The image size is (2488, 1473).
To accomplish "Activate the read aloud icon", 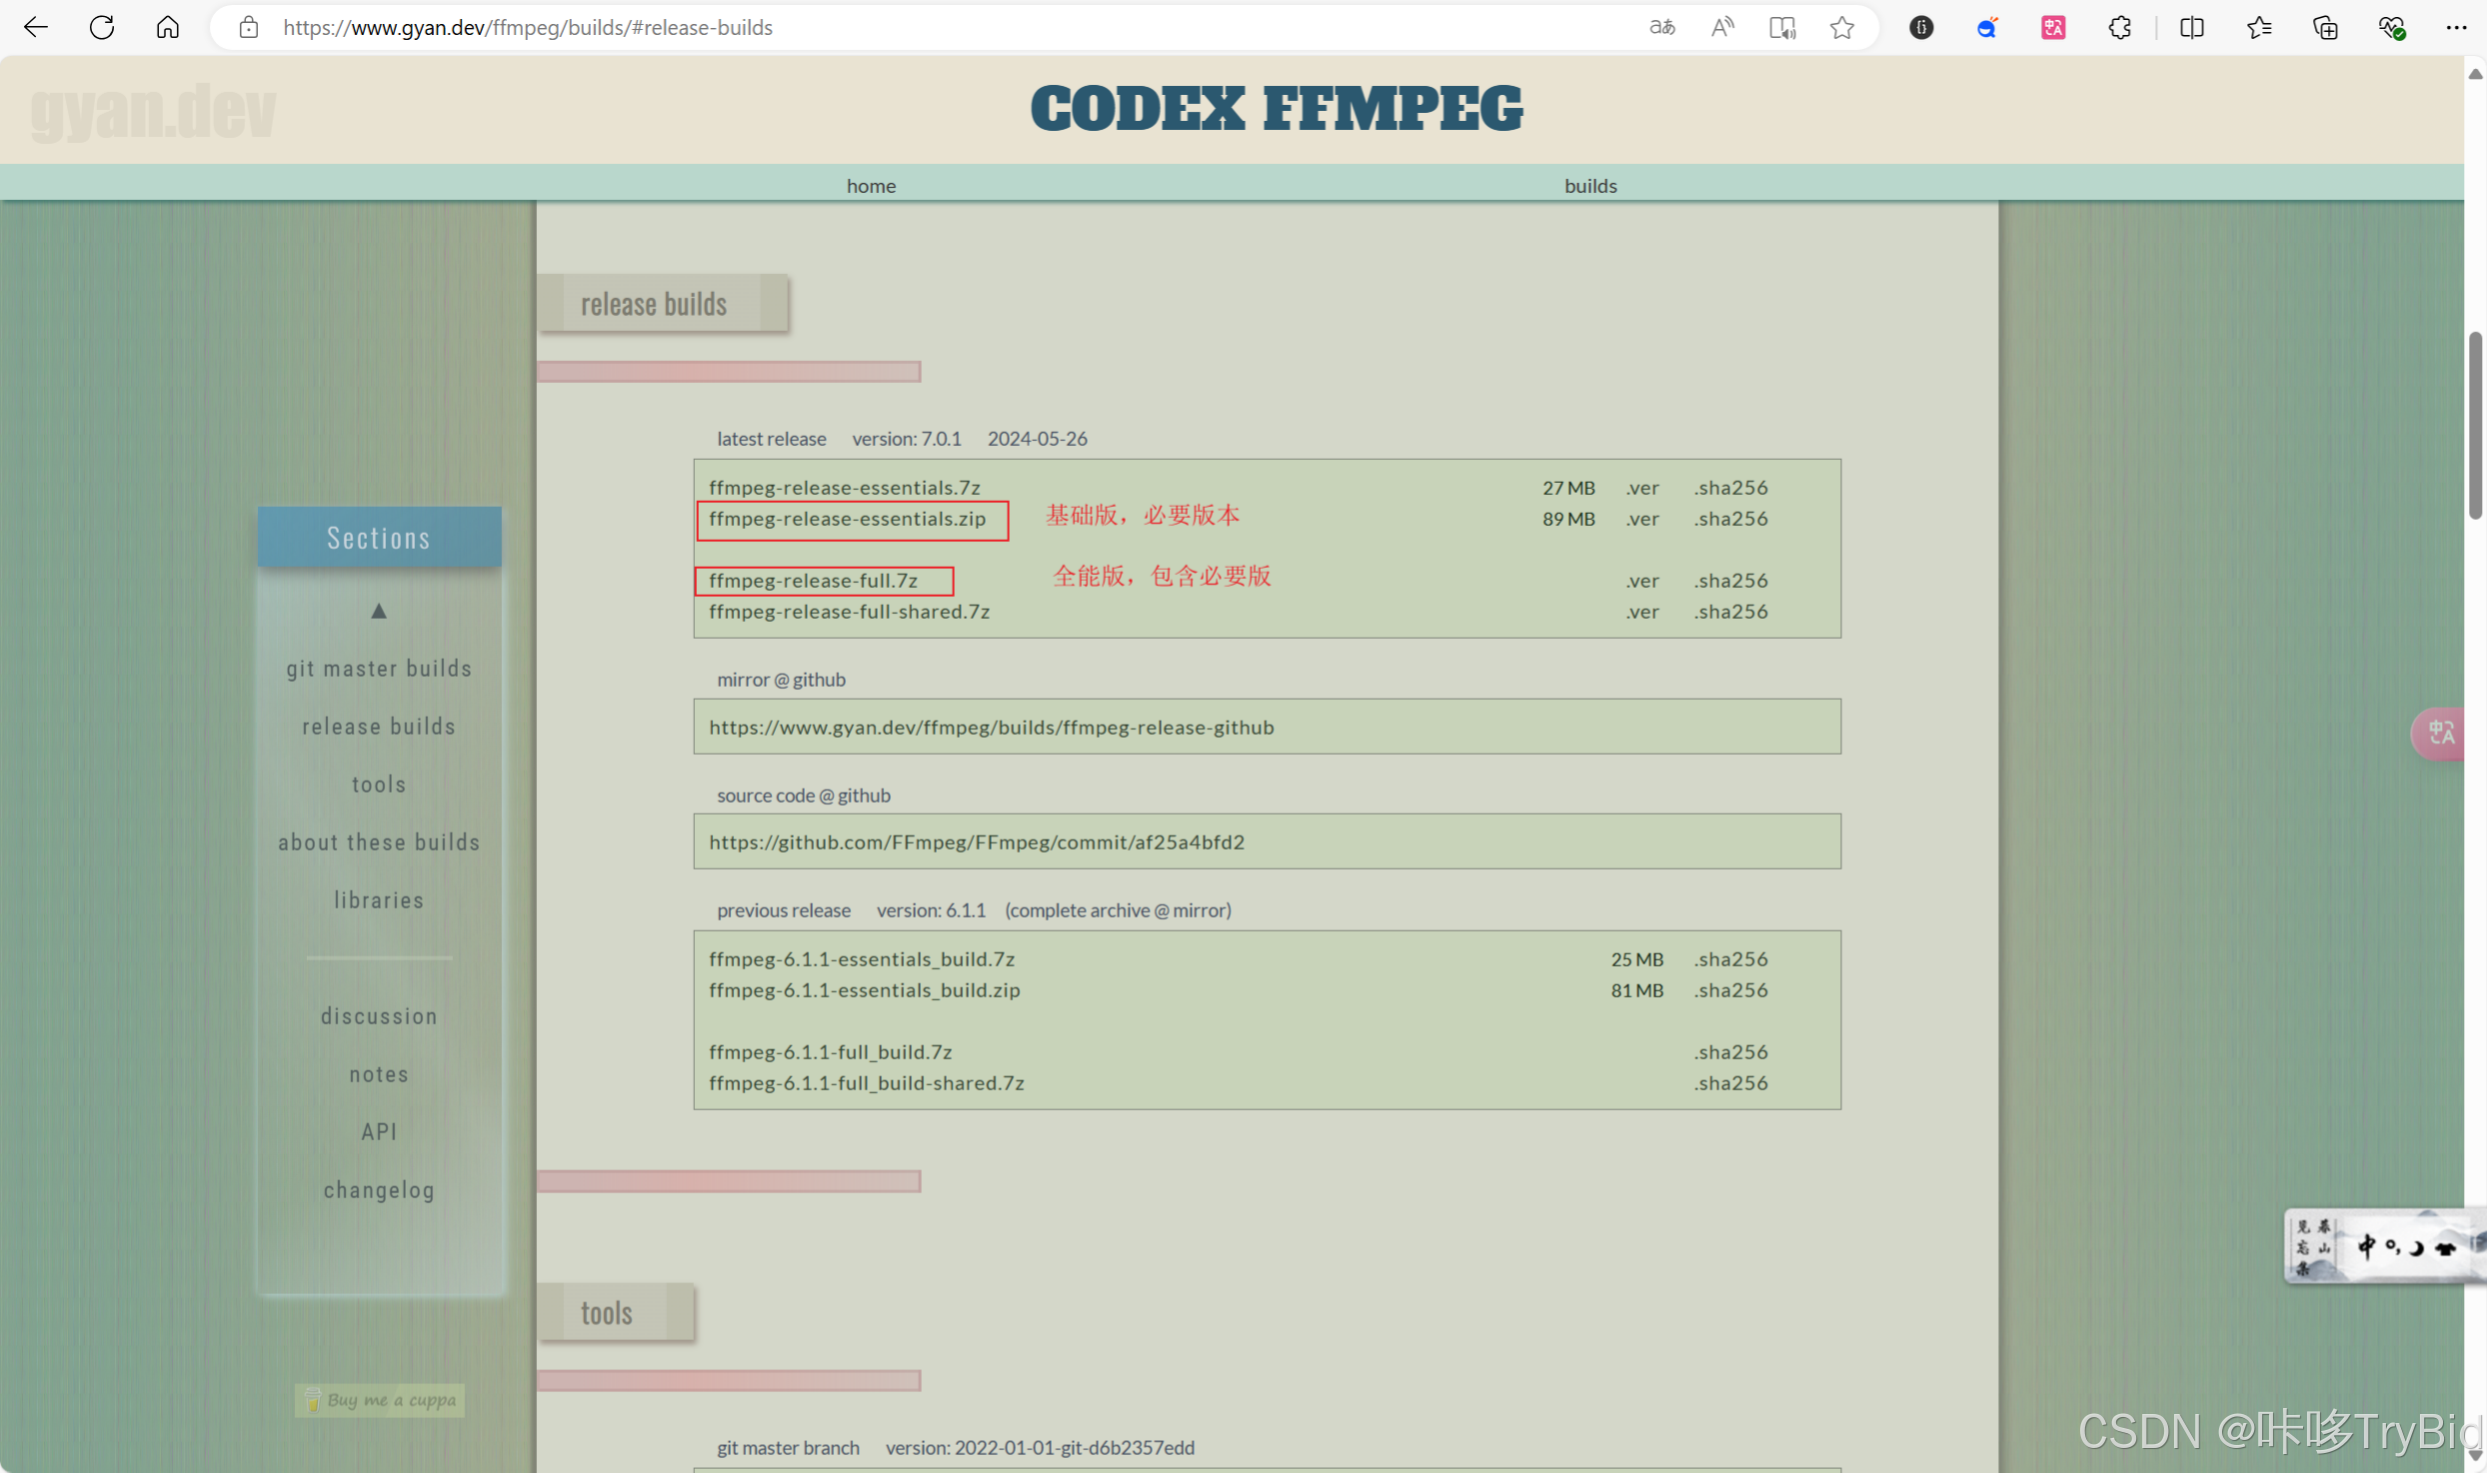I will [x=1721, y=27].
